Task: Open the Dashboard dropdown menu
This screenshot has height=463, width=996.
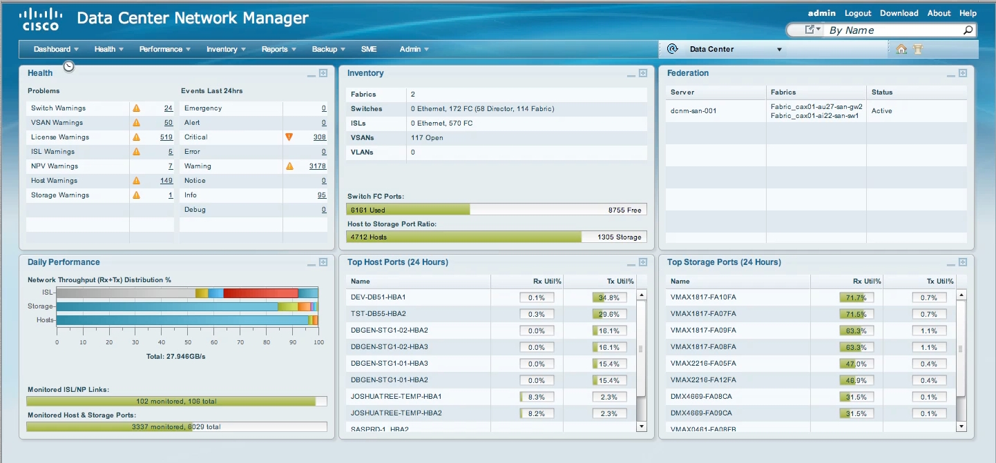Action: click(56, 49)
